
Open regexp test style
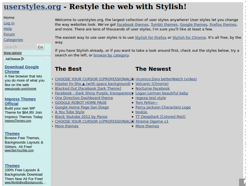pyautogui.click(x=151, y=98)
